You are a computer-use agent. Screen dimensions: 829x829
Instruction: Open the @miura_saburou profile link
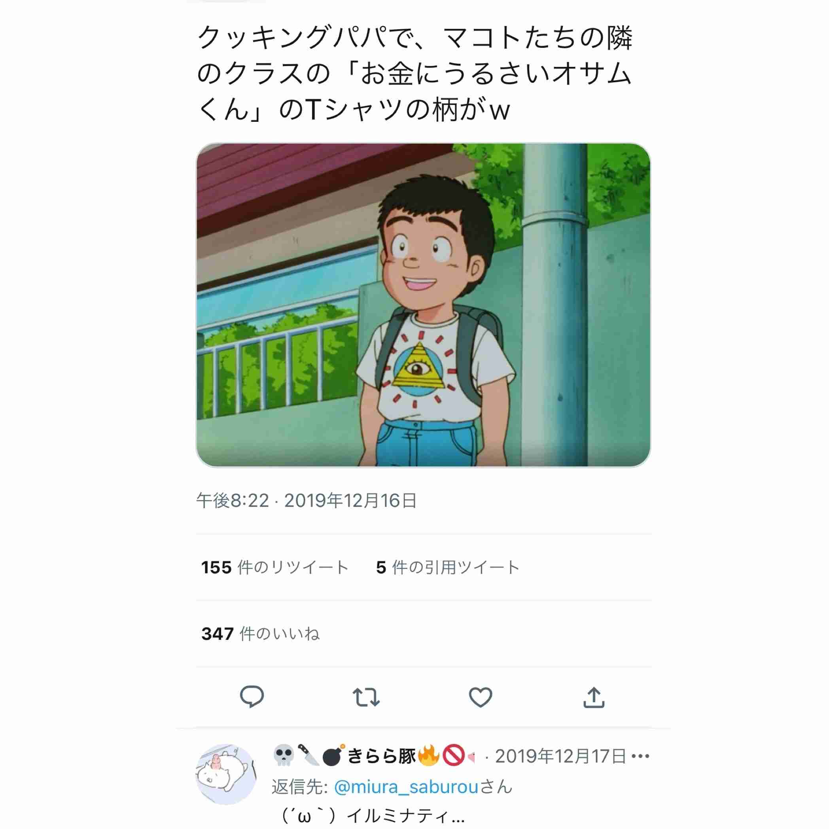coord(406,787)
